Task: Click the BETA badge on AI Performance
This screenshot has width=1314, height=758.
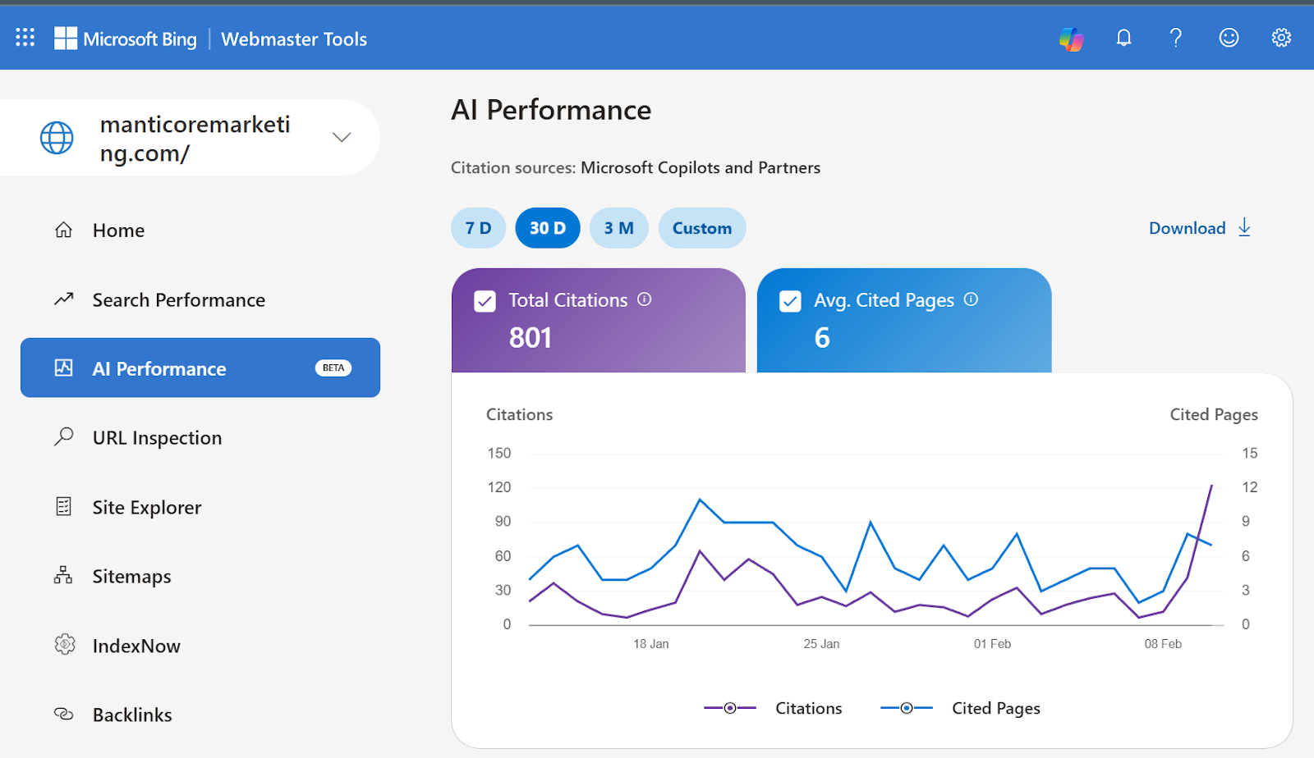Action: [x=333, y=368]
